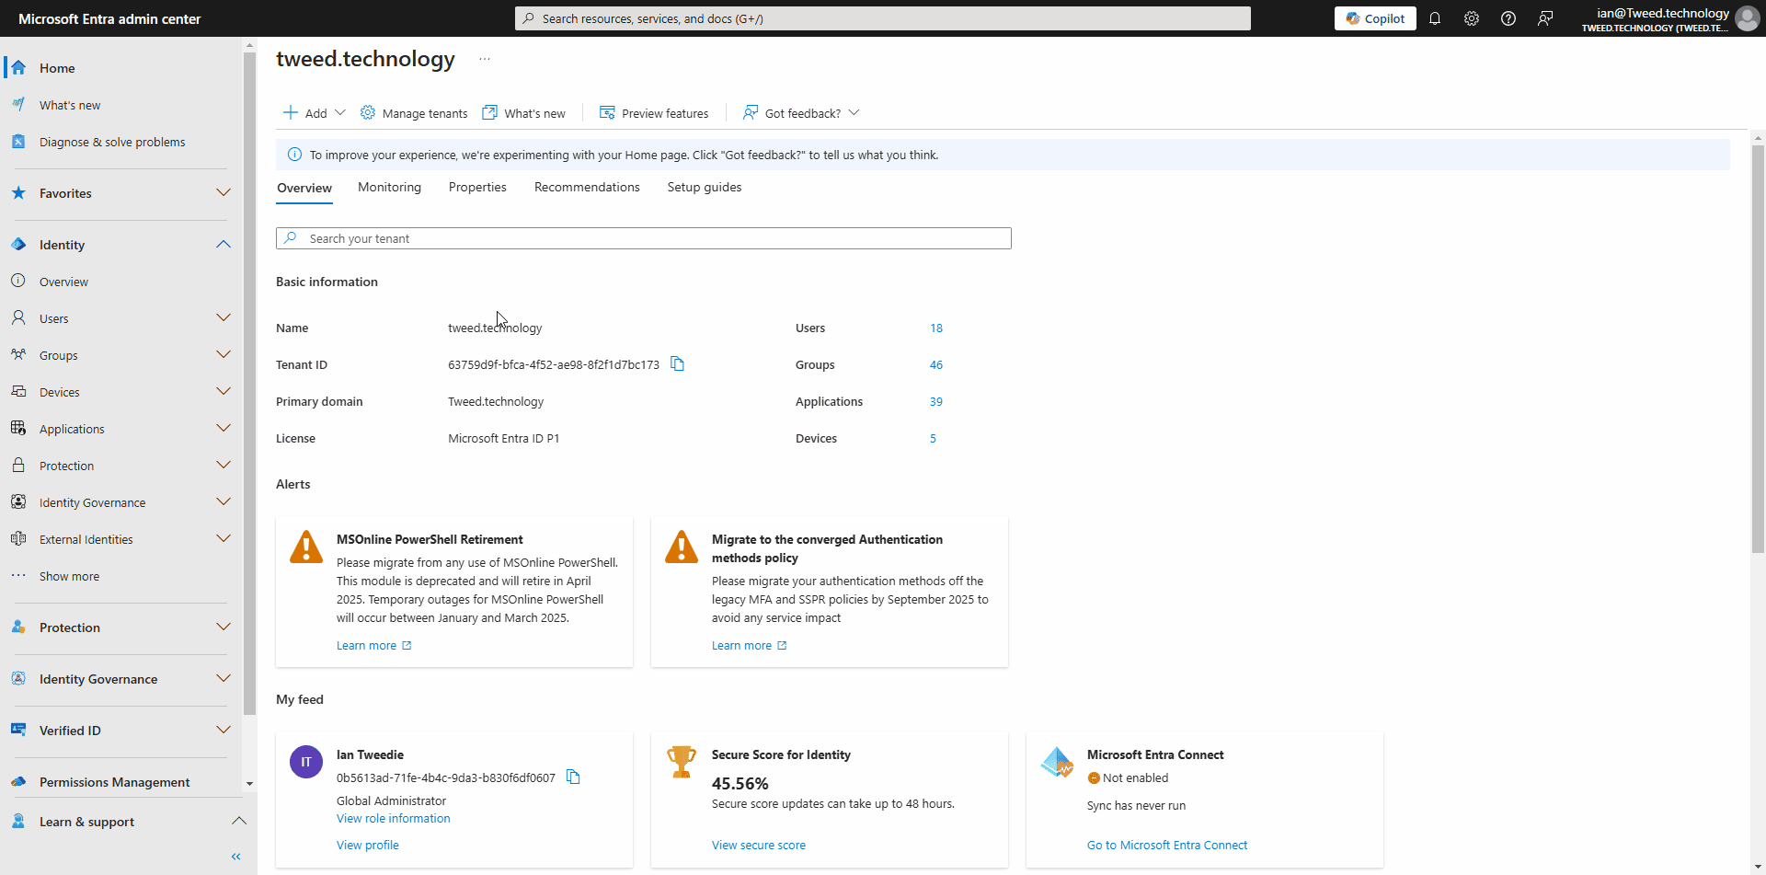This screenshot has width=1766, height=875.
Task: Open View secure score link
Action: (758, 845)
